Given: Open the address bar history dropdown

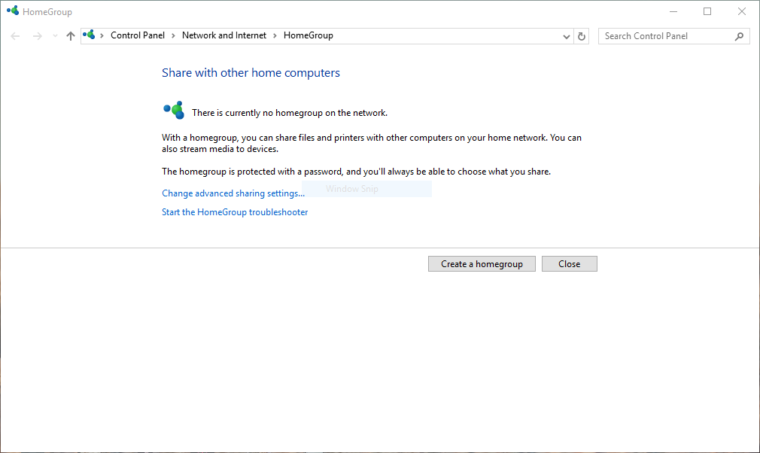Looking at the screenshot, I should [x=566, y=36].
